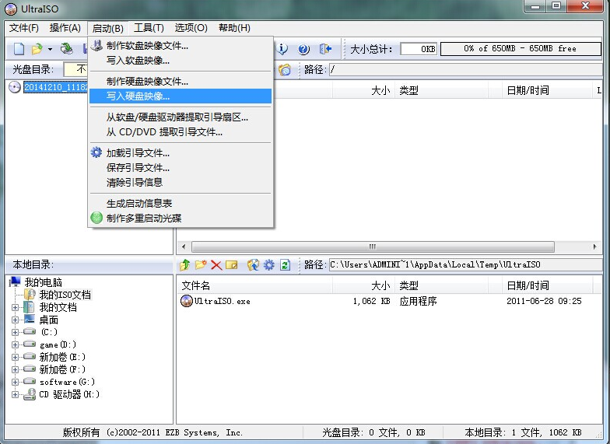Choose 从 CD/DVD 提取引导文件... entry
The width and height of the screenshot is (610, 444).
[181, 132]
